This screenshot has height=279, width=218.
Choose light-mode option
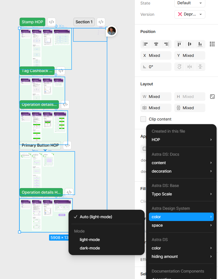tap(106, 240)
